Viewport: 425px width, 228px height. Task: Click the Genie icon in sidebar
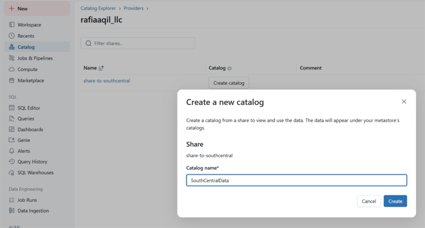12,140
